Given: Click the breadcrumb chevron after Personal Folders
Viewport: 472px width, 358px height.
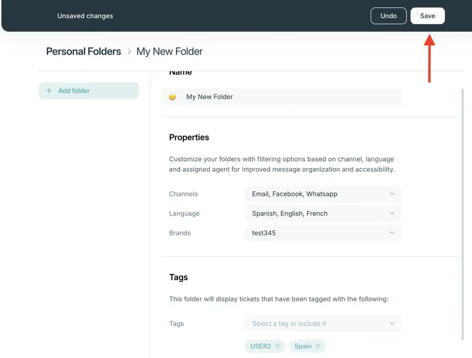Looking at the screenshot, I should 129,52.
